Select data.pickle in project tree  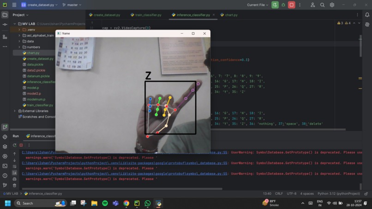(x=35, y=65)
